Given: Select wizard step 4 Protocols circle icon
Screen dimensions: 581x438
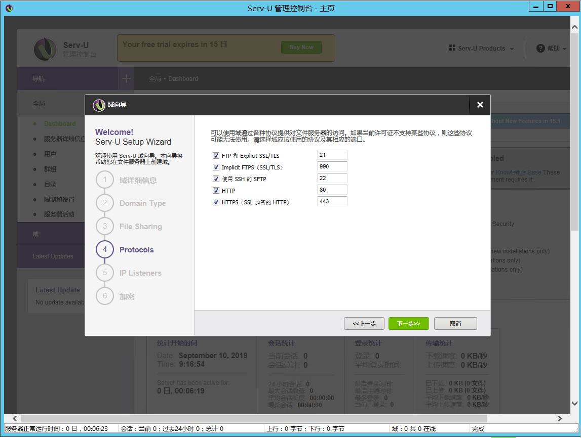Looking at the screenshot, I should point(105,249).
